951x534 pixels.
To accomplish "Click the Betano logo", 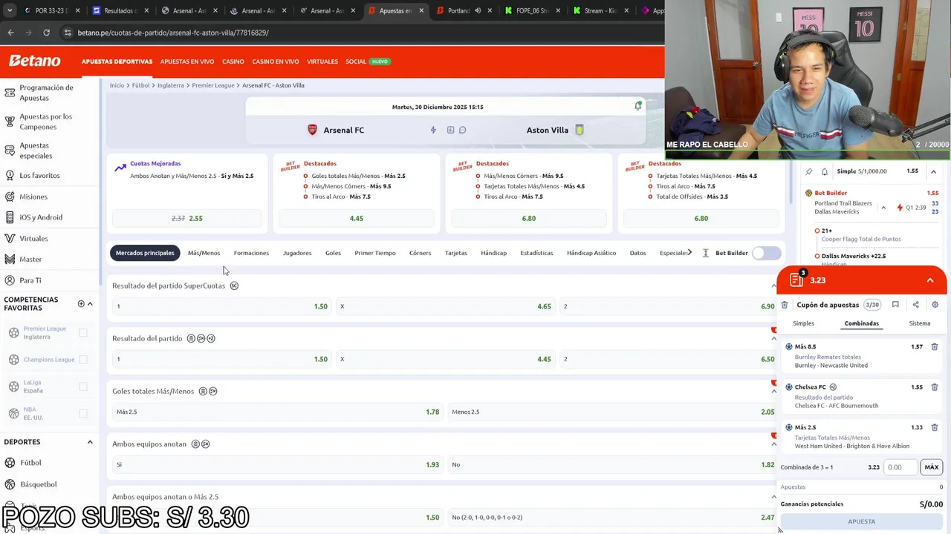I will 34,61.
